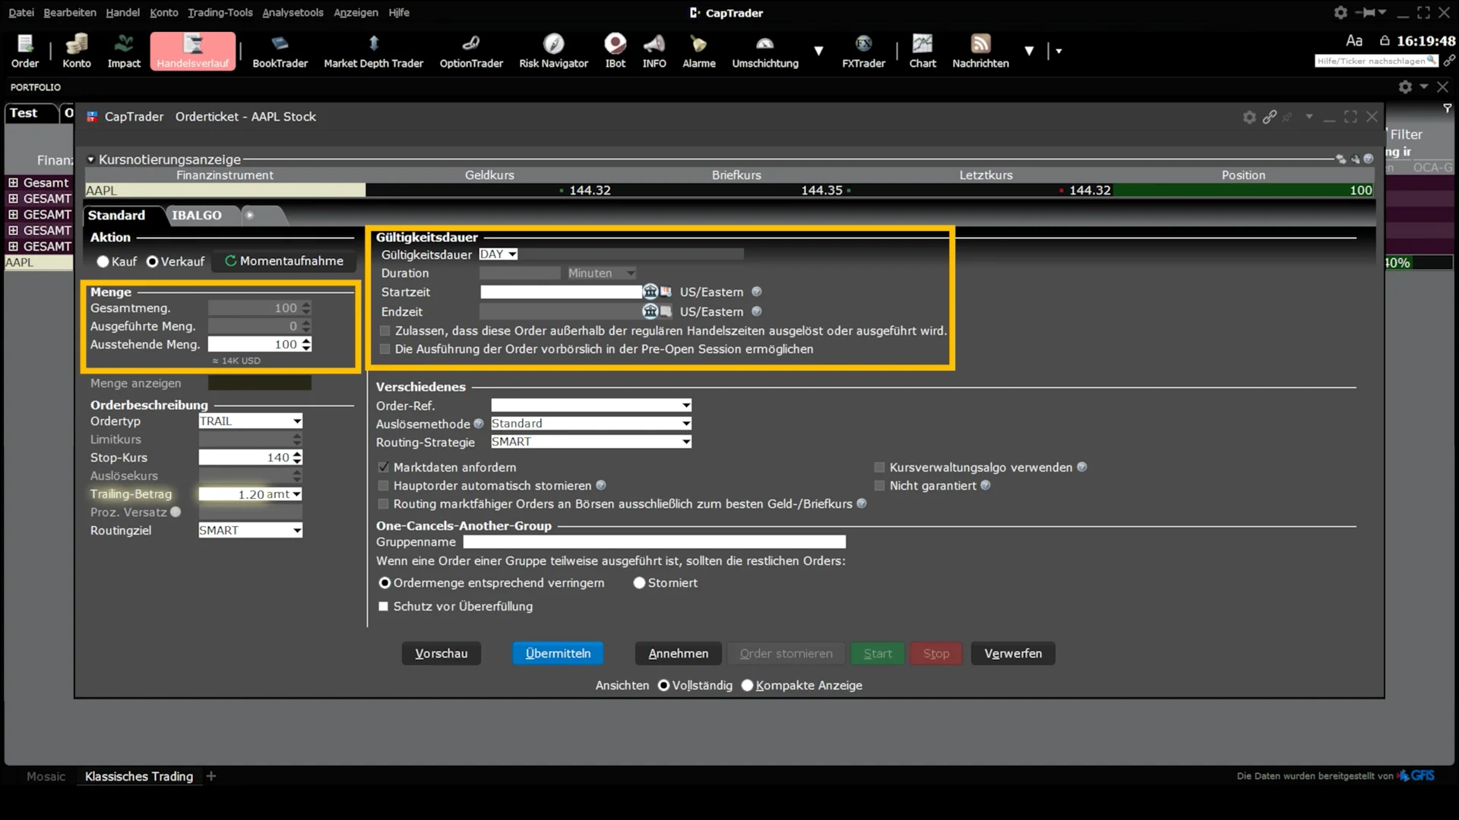Check Hauptorder automatisch stornieren
Screen dimensions: 1459x820
383,485
